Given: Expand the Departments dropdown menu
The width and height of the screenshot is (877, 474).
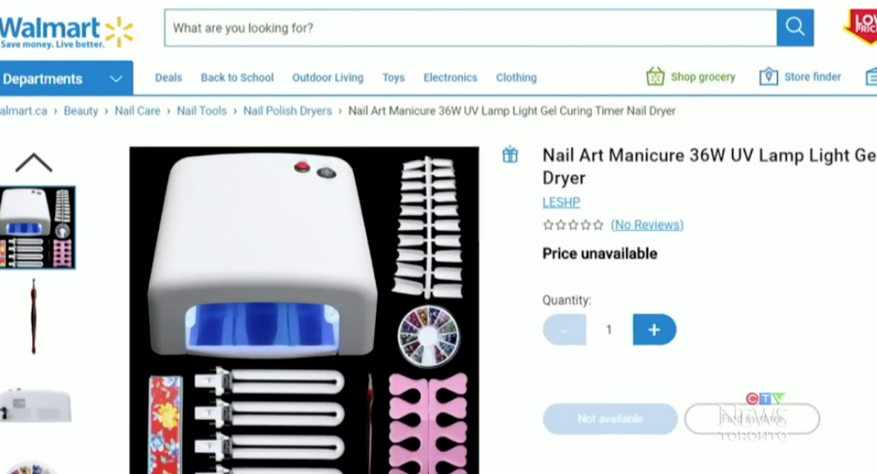Looking at the screenshot, I should [66, 78].
